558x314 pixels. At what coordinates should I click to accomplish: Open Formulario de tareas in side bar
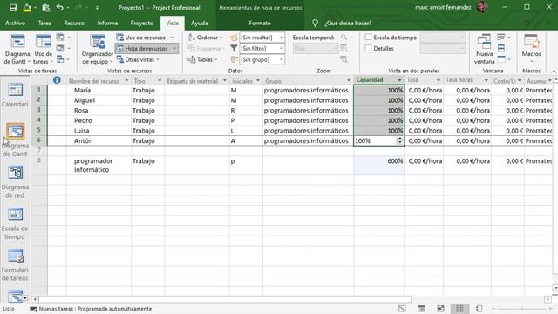pyautogui.click(x=15, y=265)
